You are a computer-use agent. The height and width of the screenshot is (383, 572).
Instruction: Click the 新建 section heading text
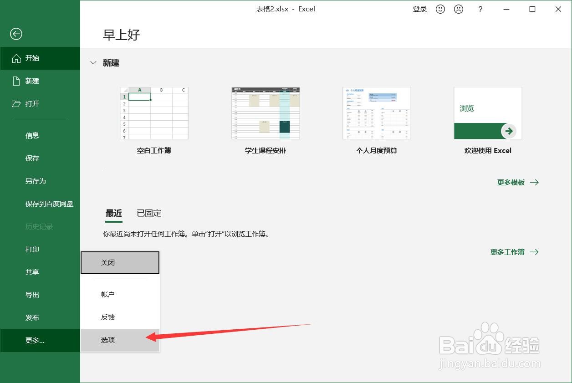[x=111, y=63]
